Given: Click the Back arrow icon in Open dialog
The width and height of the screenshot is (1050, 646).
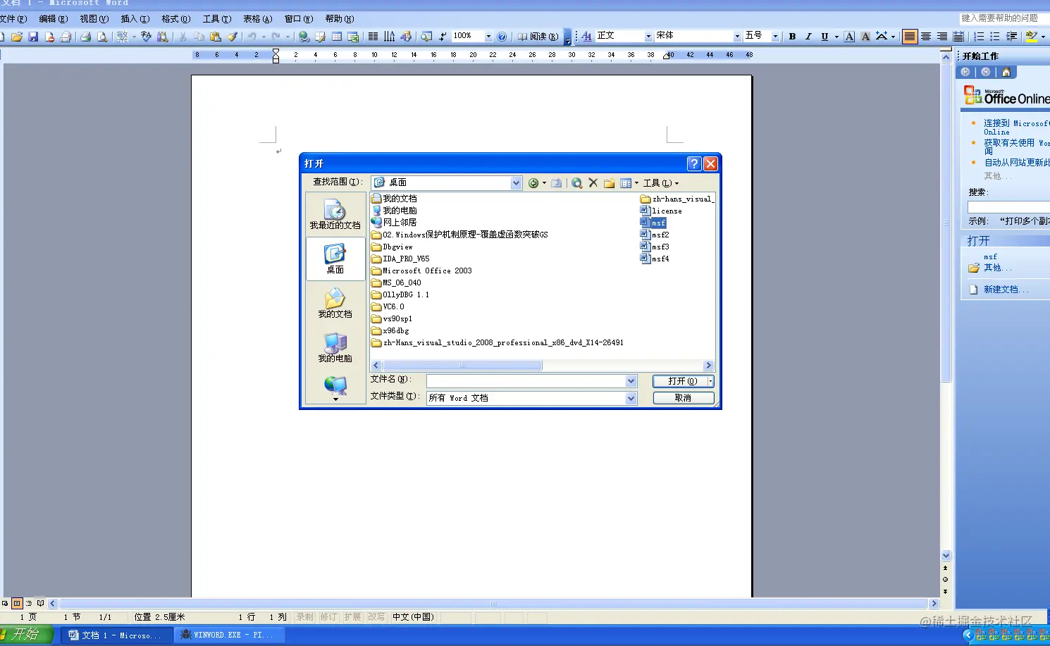Looking at the screenshot, I should click(533, 183).
